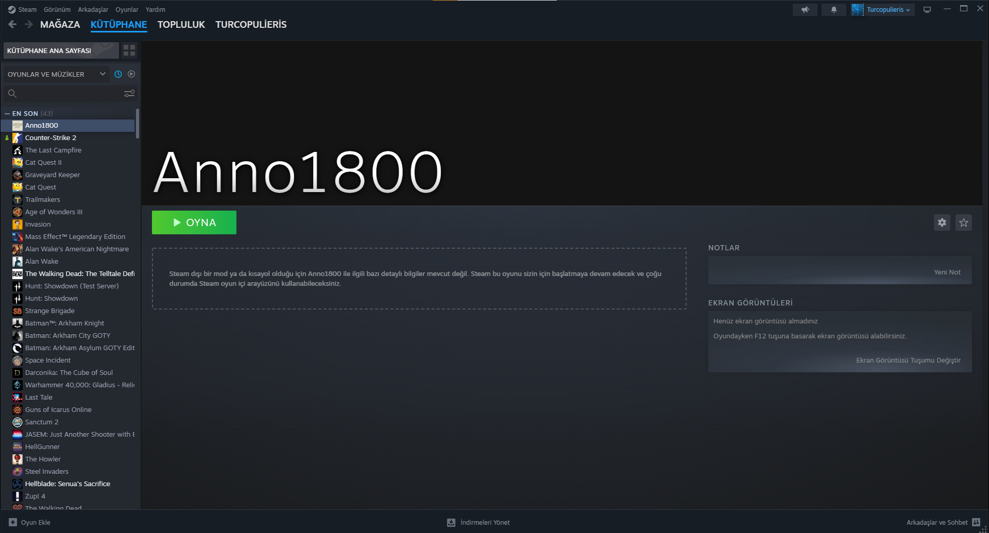The image size is (989, 533).
Task: Switch to the KÜTÜPHANE tab
Action: coord(119,24)
